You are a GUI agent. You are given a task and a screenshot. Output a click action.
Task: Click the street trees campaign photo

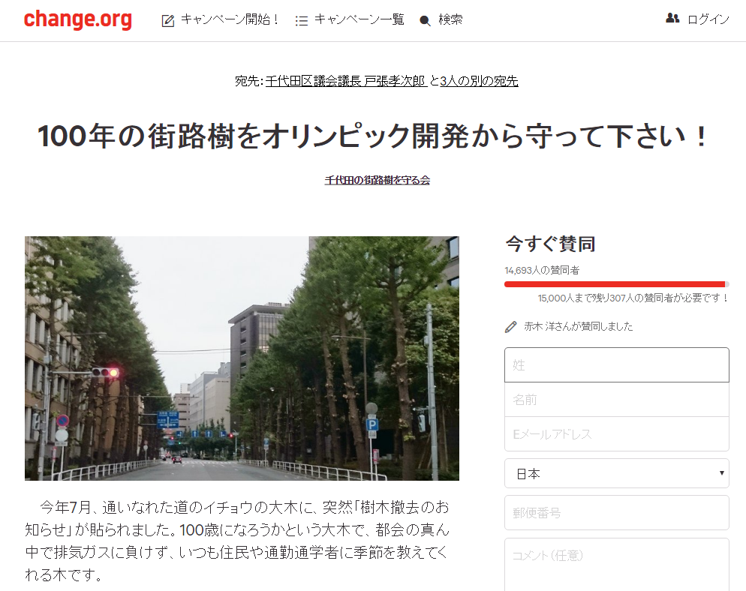click(x=241, y=358)
